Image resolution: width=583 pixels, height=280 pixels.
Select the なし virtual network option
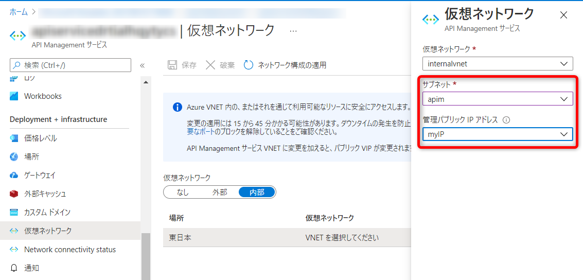pyautogui.click(x=183, y=192)
